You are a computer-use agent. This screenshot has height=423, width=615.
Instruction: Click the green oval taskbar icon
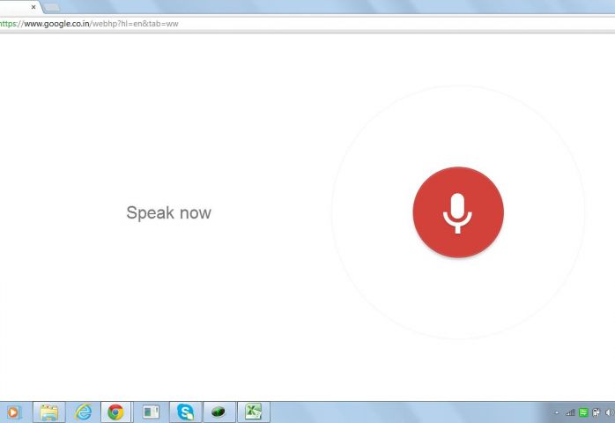(x=219, y=412)
